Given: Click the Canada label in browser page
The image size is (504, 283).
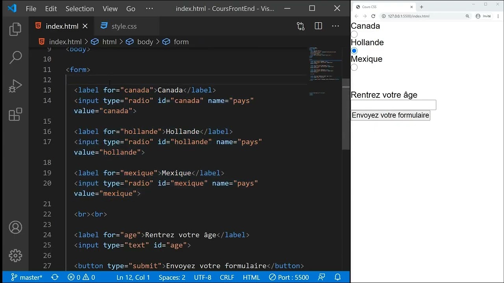Looking at the screenshot, I should pyautogui.click(x=365, y=26).
